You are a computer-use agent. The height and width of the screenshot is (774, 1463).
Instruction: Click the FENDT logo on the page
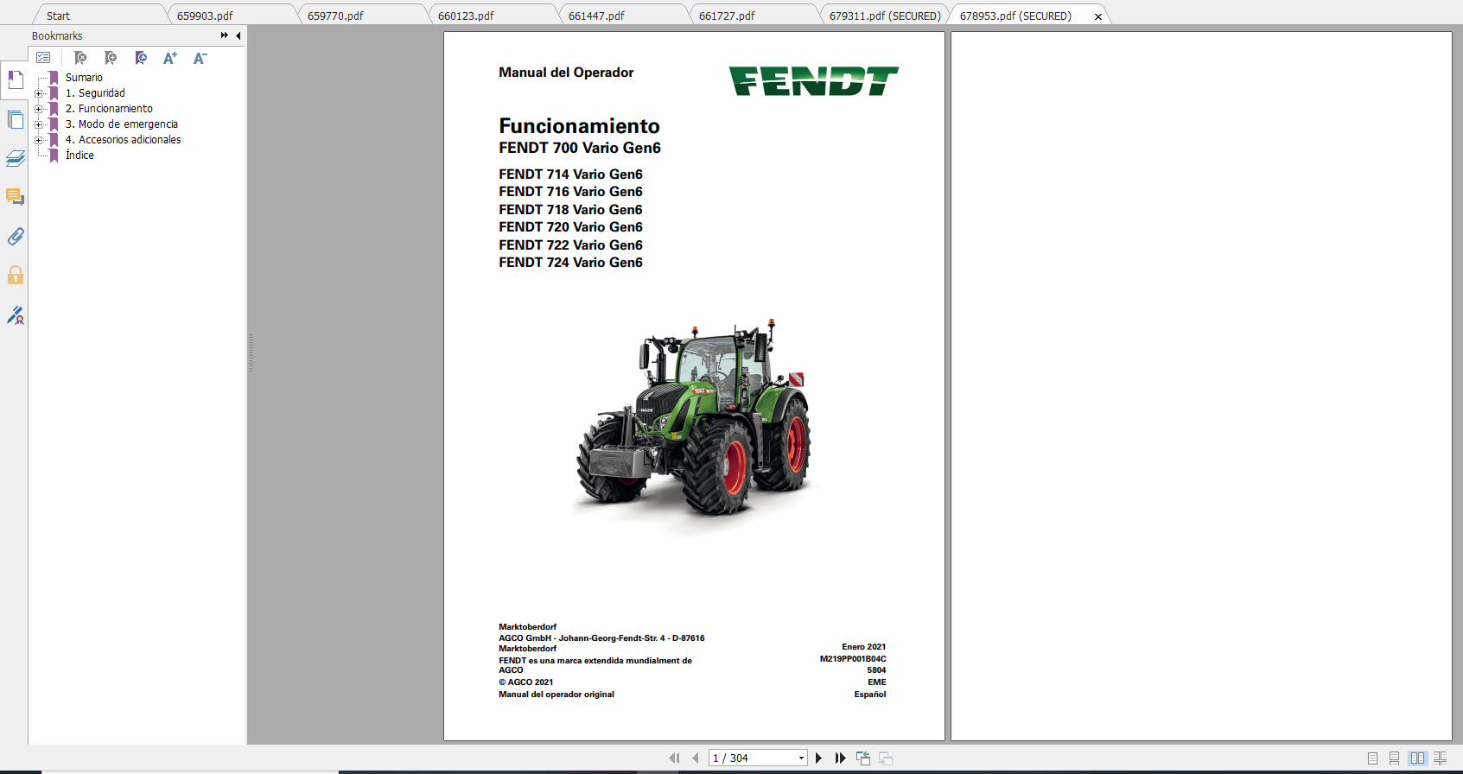[x=814, y=81]
